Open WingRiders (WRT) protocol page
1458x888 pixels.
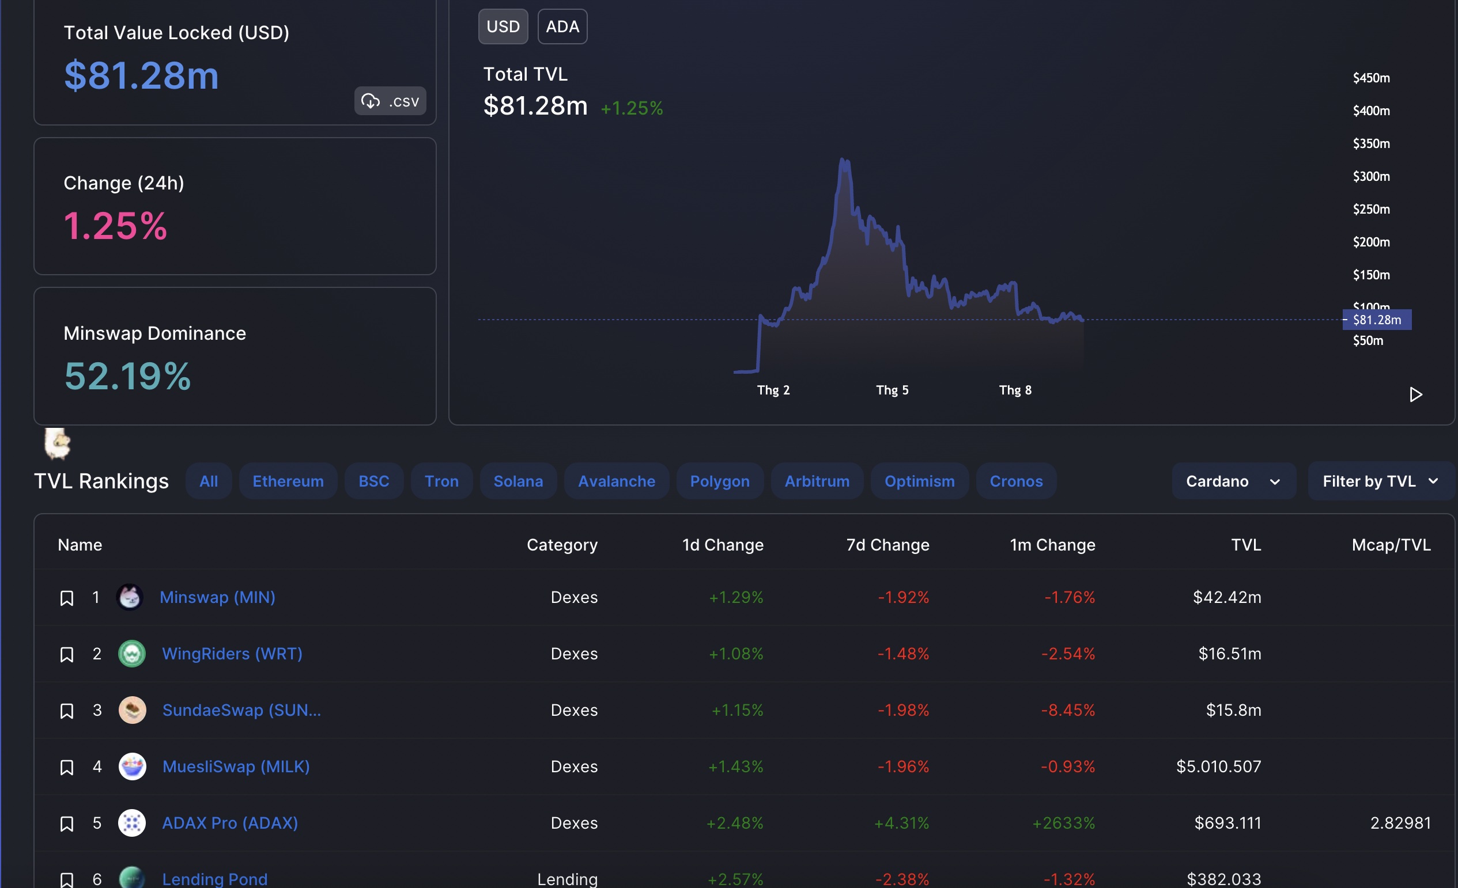(232, 654)
